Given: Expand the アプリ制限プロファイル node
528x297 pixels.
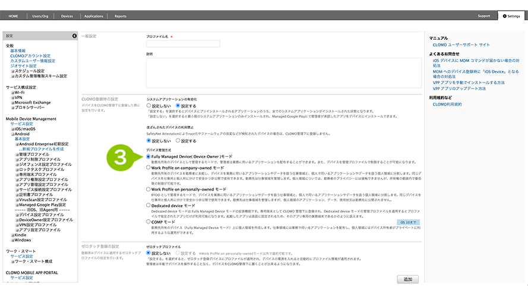Looking at the screenshot, I should pos(17,159).
